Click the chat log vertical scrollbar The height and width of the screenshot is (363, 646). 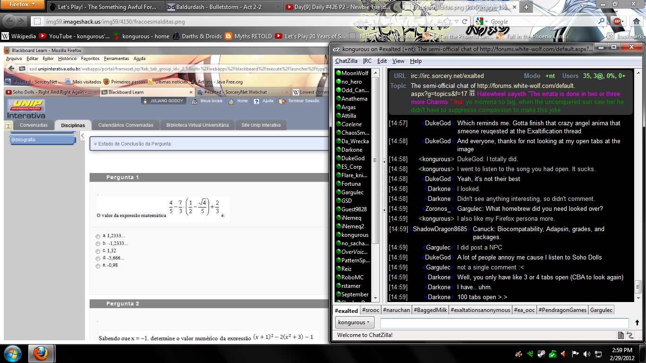[x=637, y=210]
